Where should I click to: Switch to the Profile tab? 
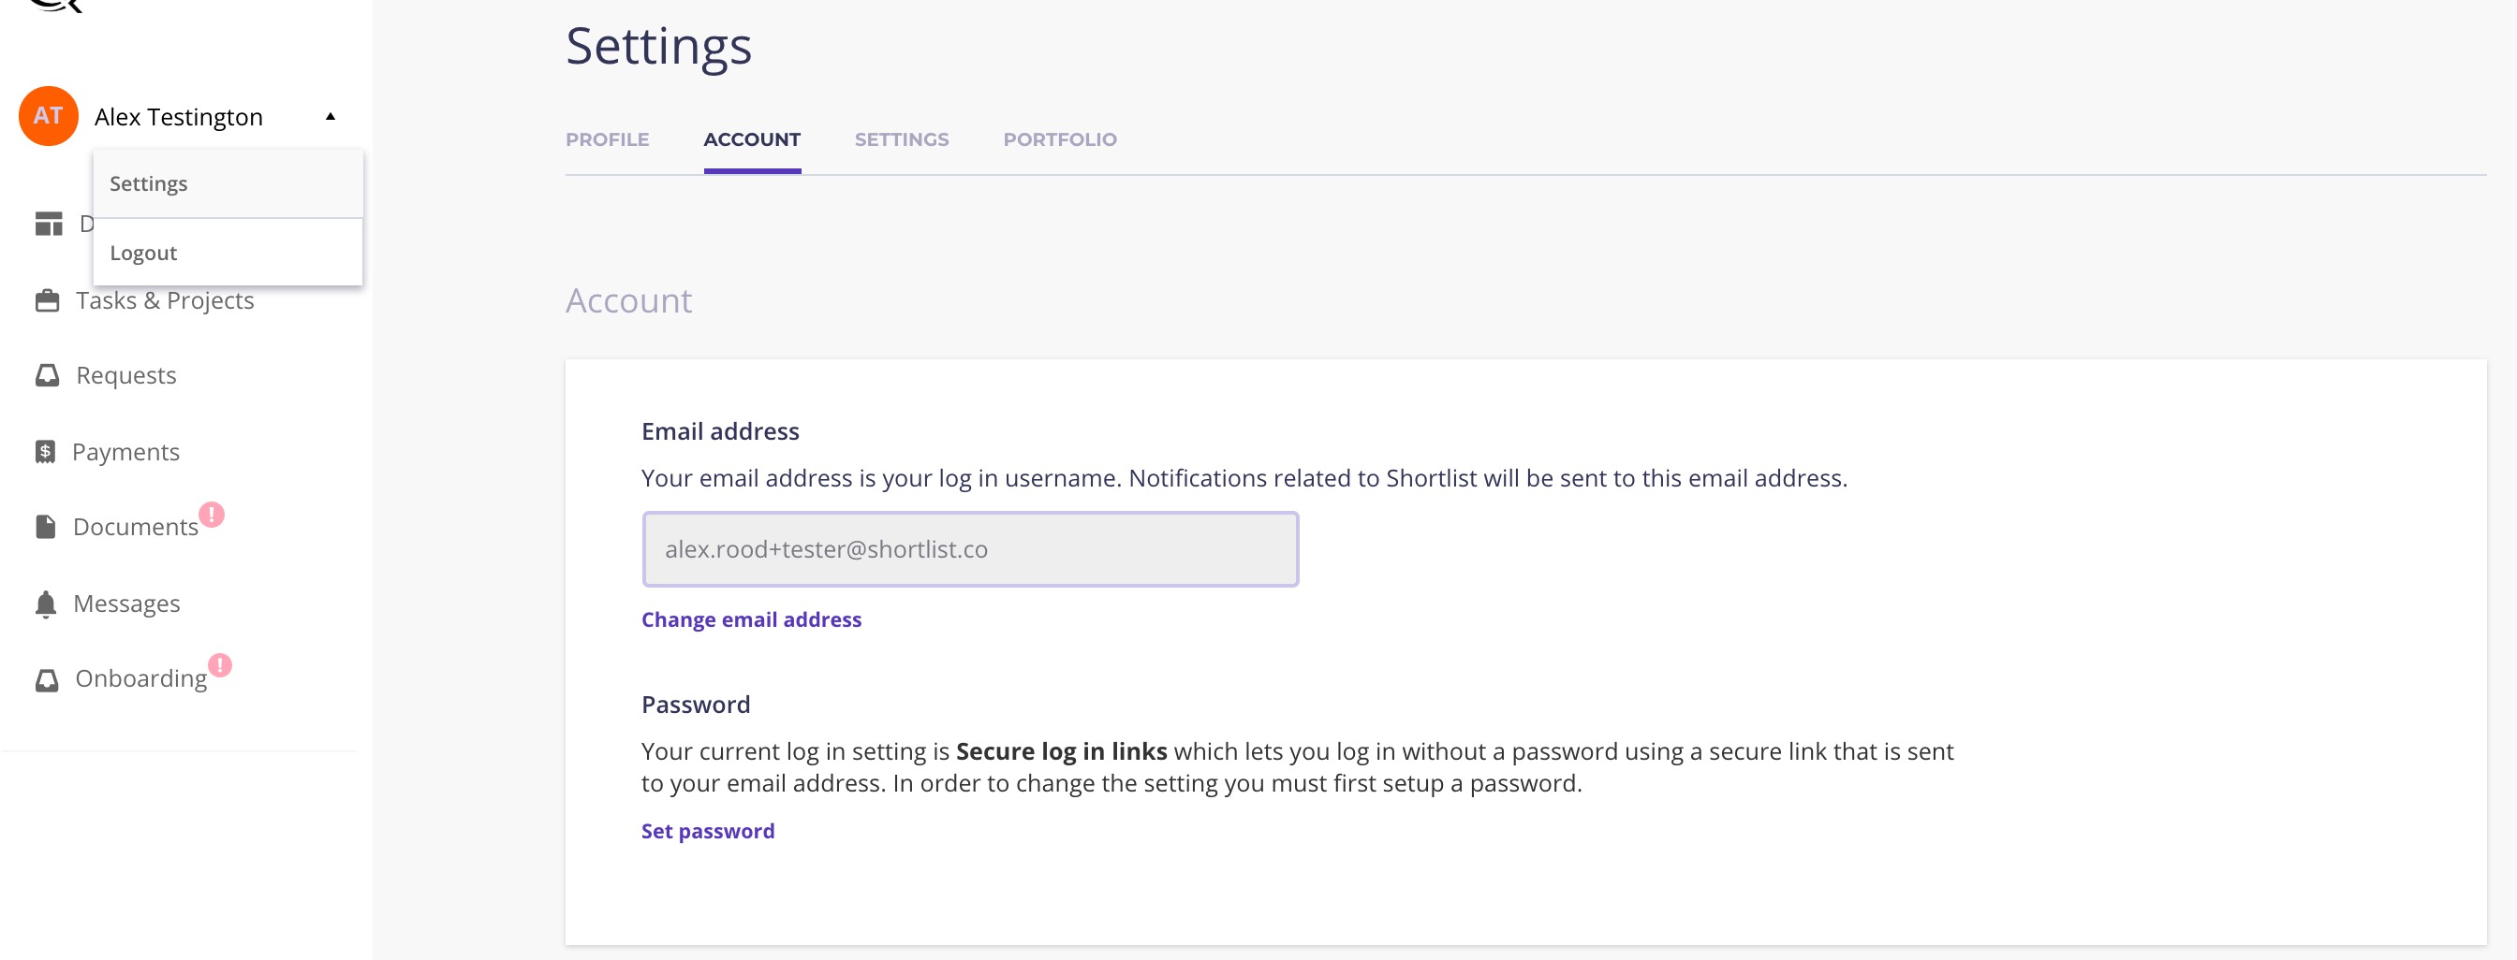point(607,139)
